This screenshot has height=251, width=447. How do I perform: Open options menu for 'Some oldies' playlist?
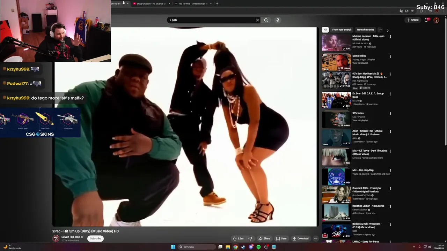coord(390,56)
